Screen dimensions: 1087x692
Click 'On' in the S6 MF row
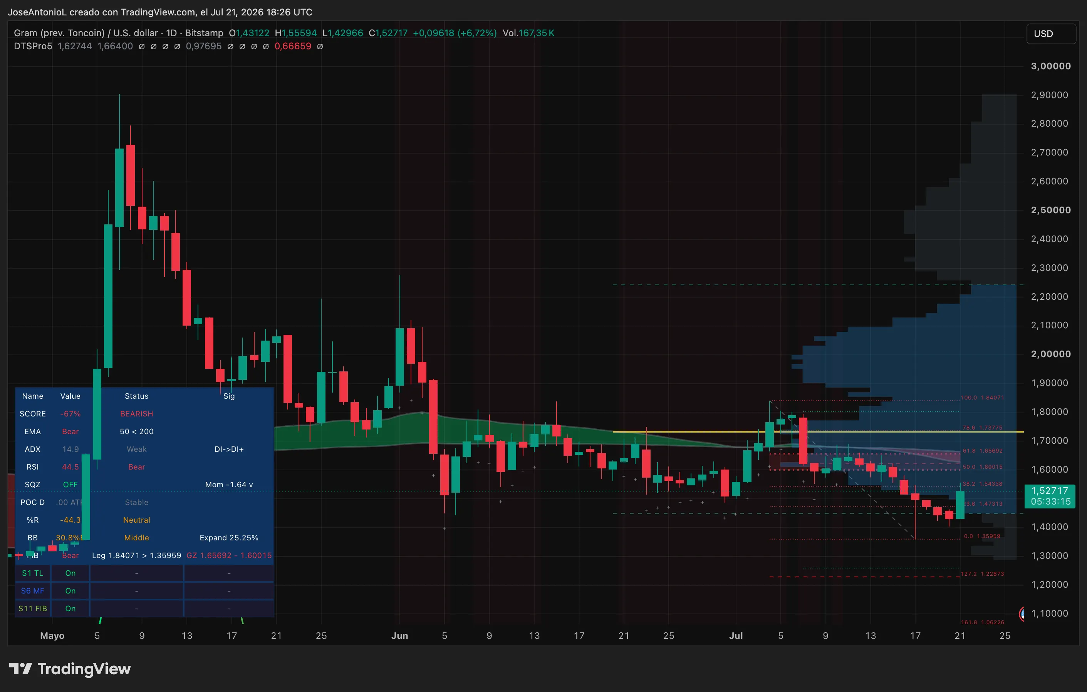[x=70, y=590]
